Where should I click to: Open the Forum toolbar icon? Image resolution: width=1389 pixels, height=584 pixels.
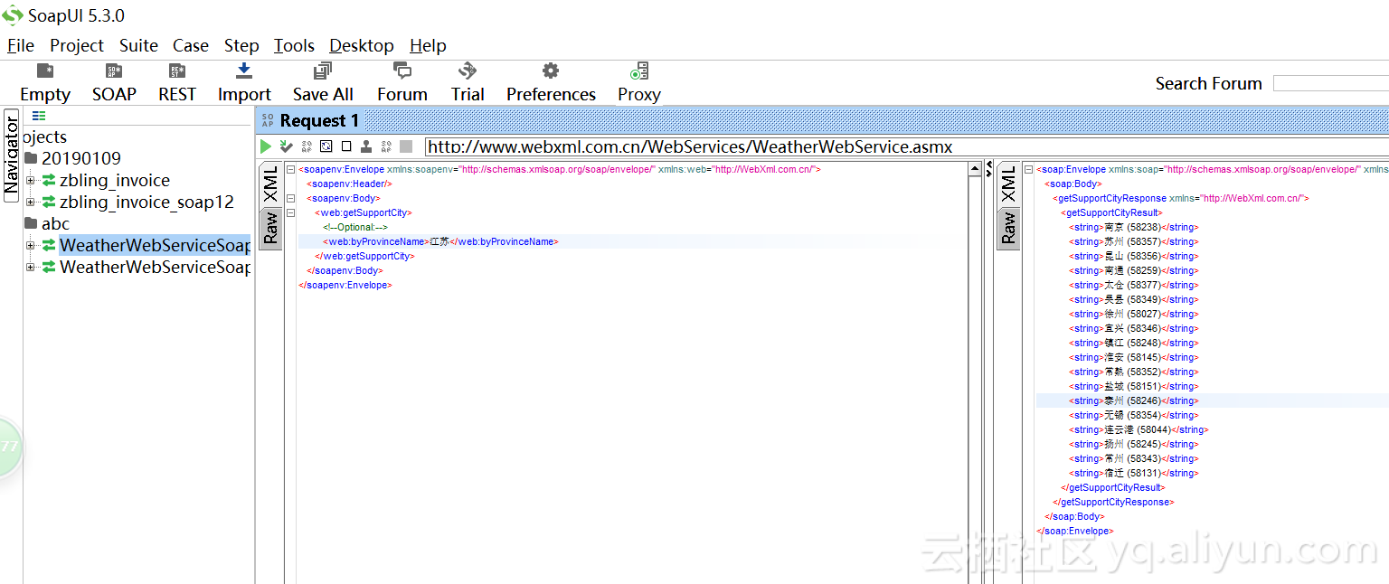(402, 71)
